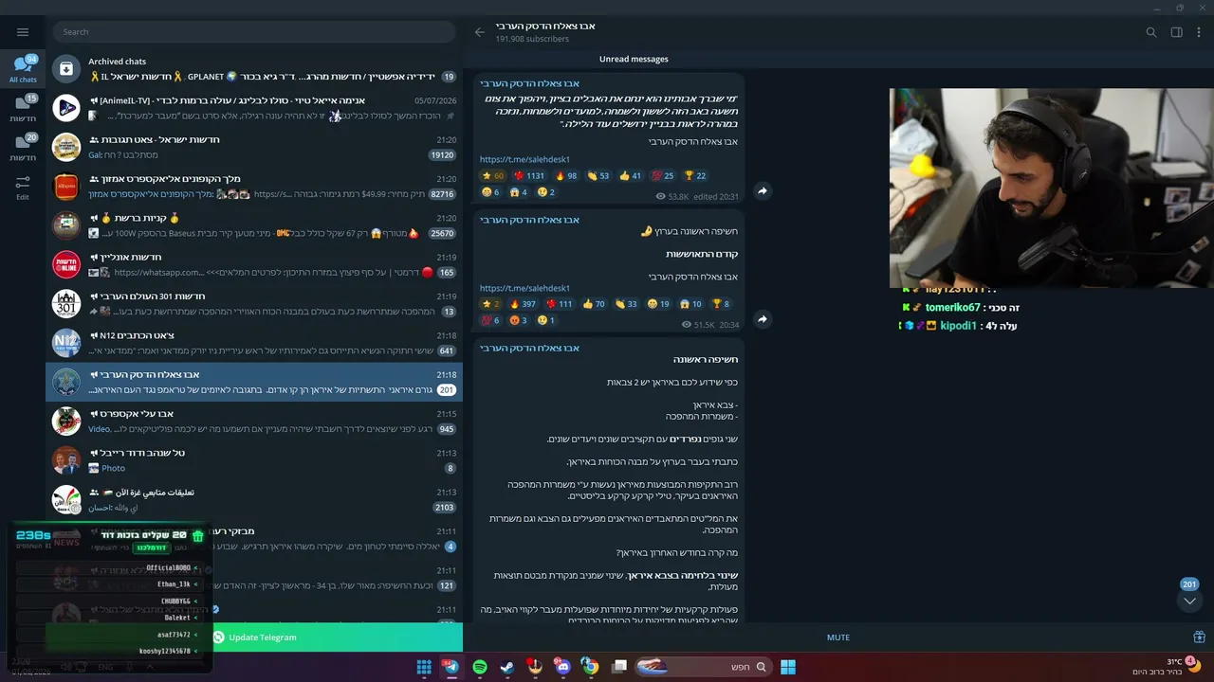Open the N12 chat avatar
Image resolution: width=1214 pixels, height=682 pixels.
coord(66,343)
